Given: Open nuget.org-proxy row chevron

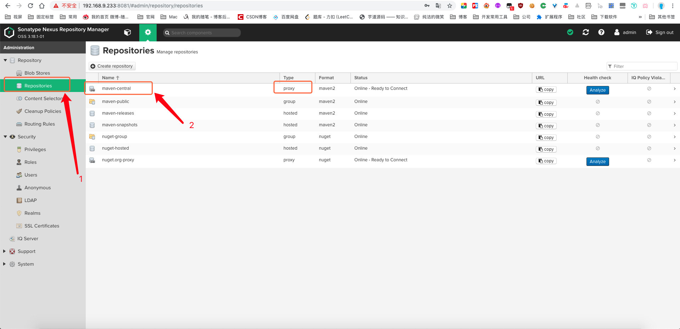Looking at the screenshot, I should (674, 160).
